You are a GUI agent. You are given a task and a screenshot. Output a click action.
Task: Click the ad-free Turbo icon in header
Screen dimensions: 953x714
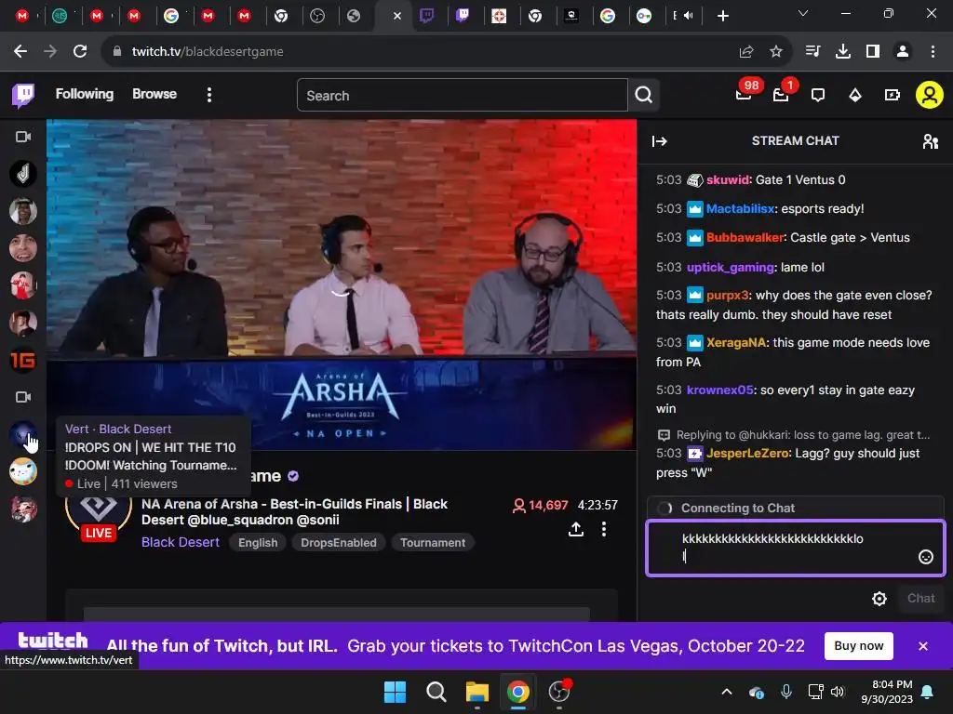click(x=893, y=96)
